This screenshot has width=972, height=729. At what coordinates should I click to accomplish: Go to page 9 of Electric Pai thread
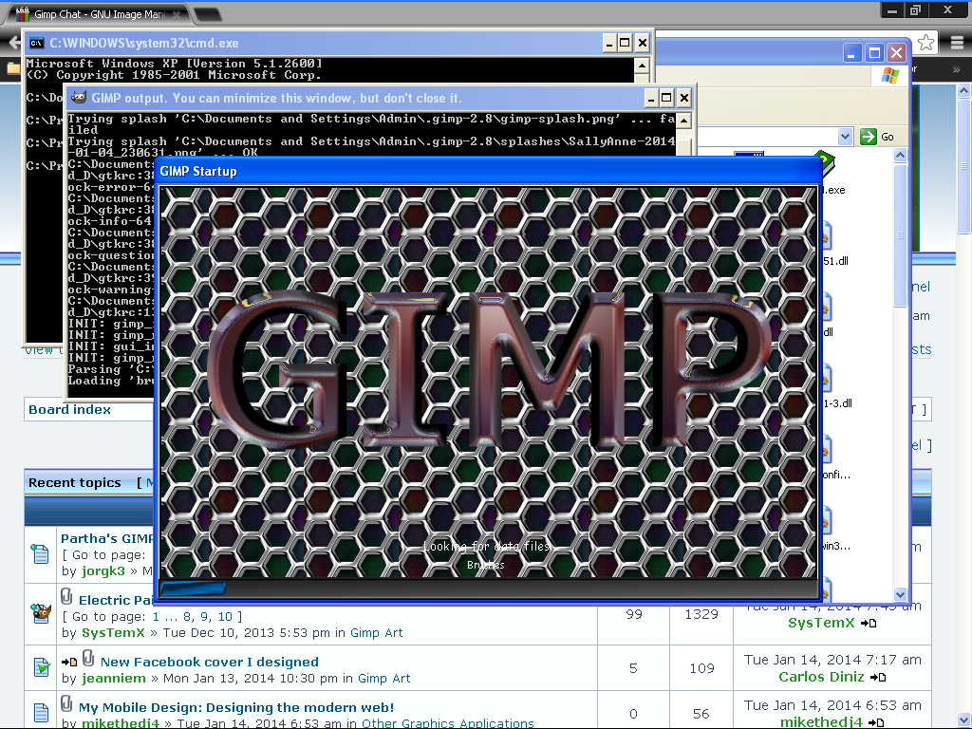click(x=205, y=616)
